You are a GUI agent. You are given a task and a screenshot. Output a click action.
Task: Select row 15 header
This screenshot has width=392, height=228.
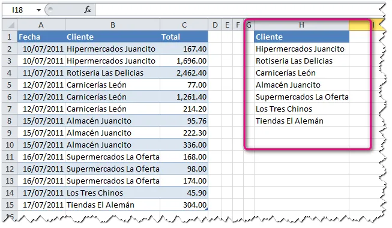tap(10, 205)
